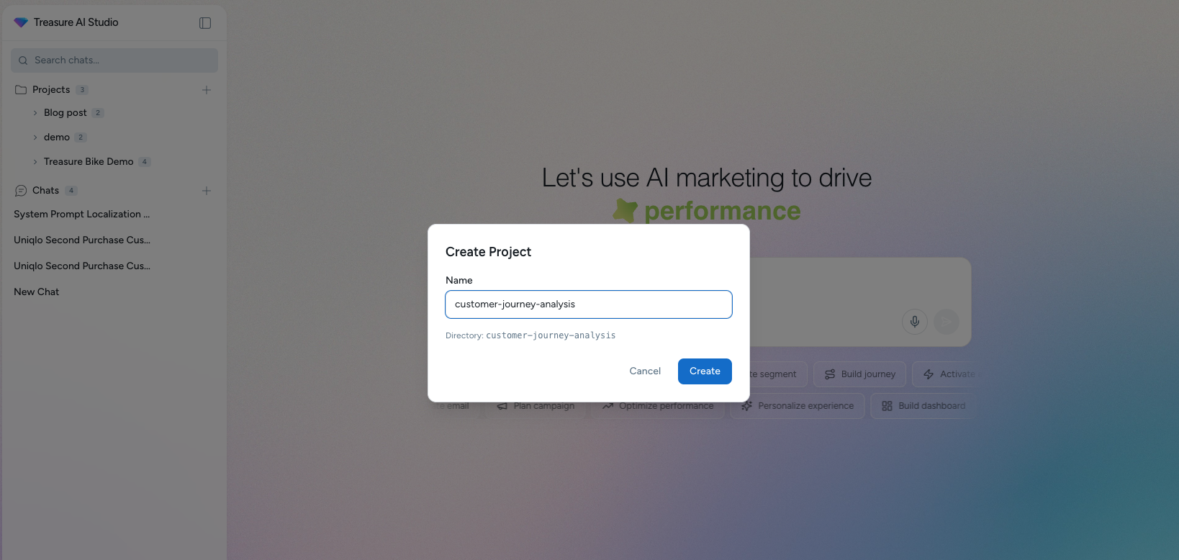Click the Projects section header
Screen dimensions: 1179x560
point(51,90)
